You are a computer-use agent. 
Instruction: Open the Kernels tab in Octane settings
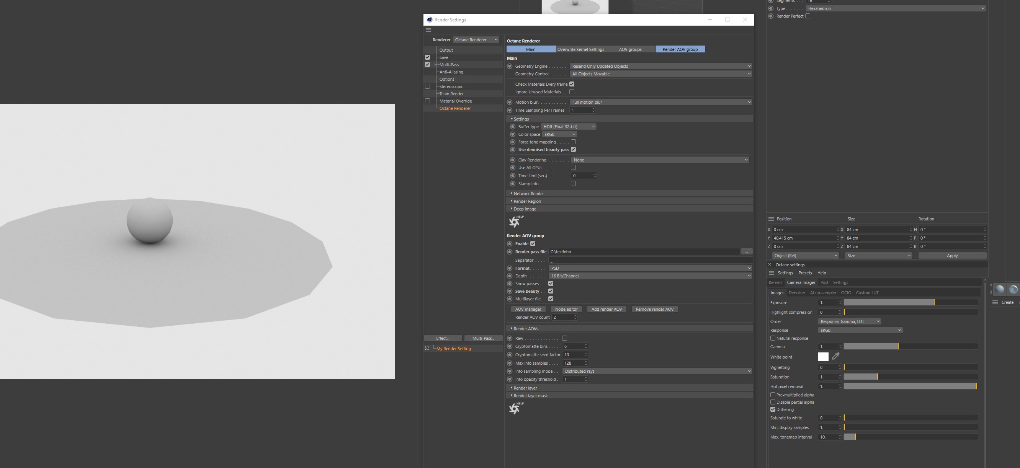tap(775, 282)
